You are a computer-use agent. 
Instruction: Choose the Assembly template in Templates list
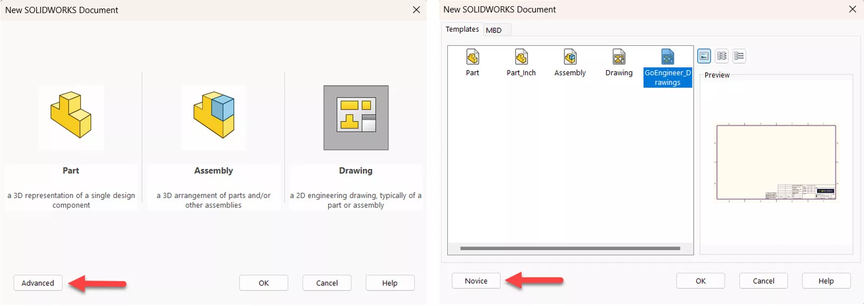point(570,63)
